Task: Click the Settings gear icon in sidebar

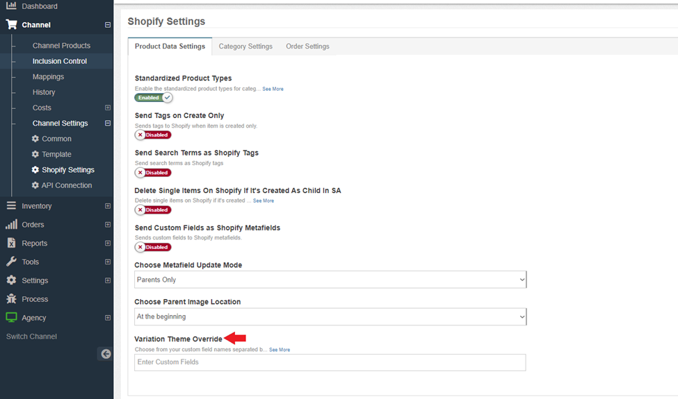Action: pos(11,280)
